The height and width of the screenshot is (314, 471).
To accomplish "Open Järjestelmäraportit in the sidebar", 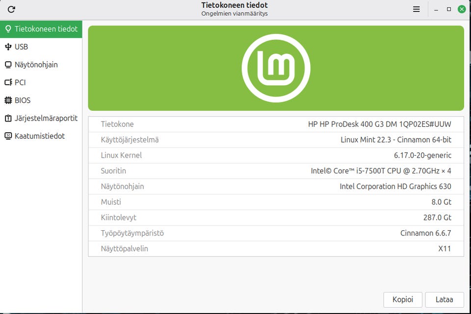I will tap(41, 118).
